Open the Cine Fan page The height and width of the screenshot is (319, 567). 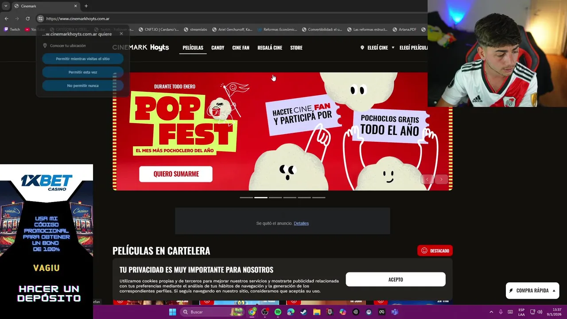tap(241, 47)
